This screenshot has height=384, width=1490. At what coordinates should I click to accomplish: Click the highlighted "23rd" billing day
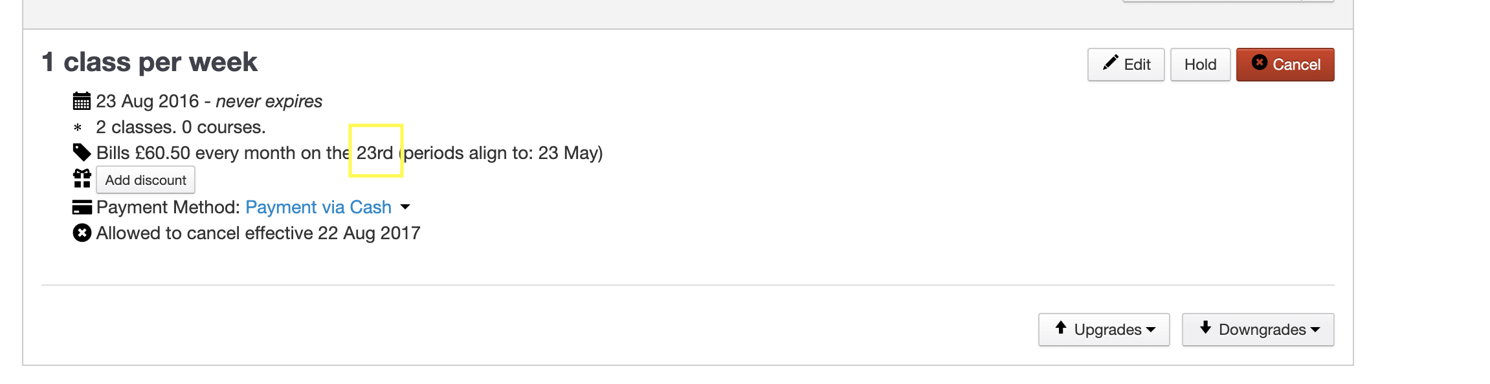pos(375,153)
